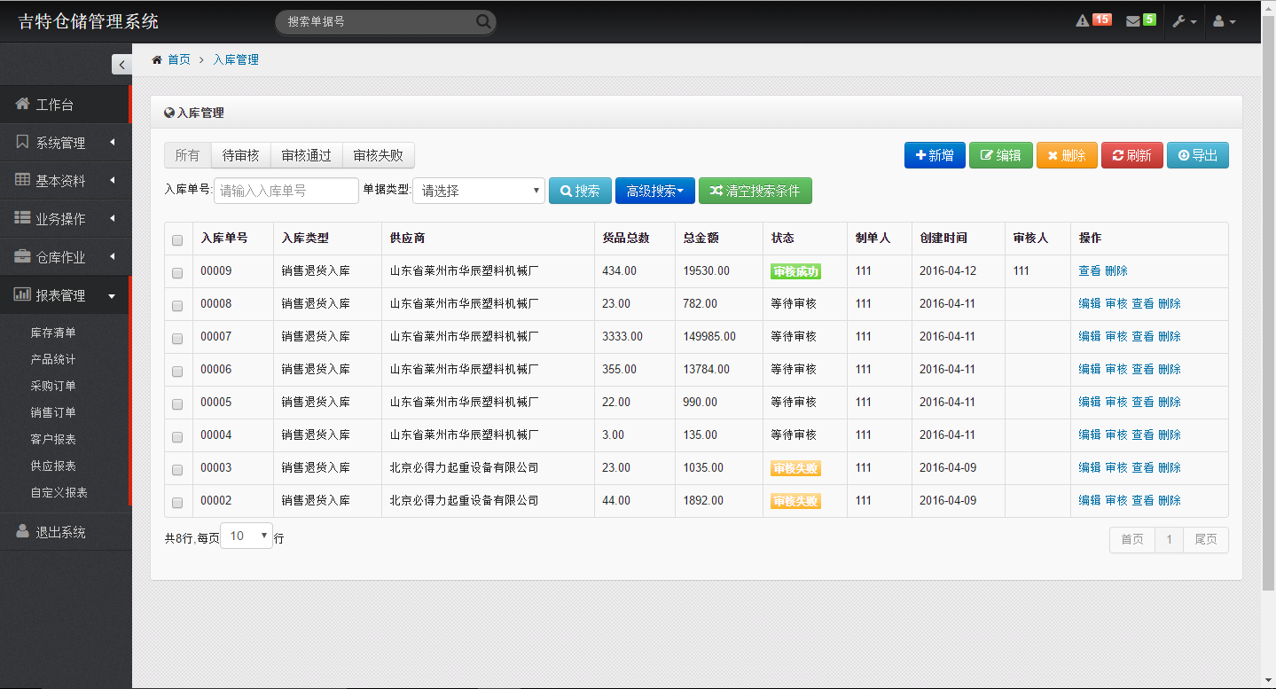Switch to the 待审核 tab
The width and height of the screenshot is (1276, 689).
[x=240, y=155]
